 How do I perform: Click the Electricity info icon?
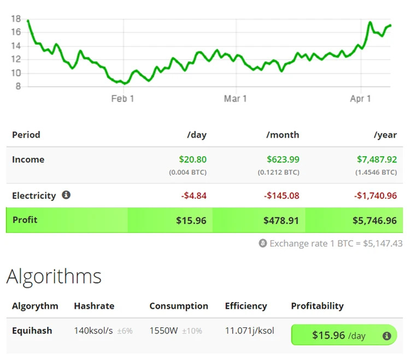coord(66,195)
